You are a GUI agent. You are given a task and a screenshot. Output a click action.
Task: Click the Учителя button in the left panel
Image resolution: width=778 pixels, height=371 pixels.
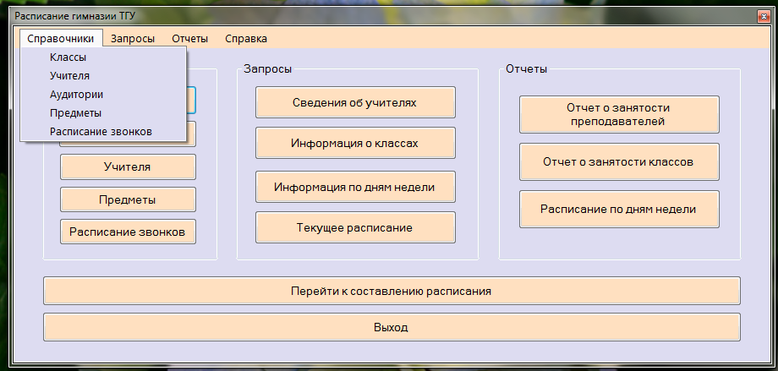pyautogui.click(x=128, y=166)
